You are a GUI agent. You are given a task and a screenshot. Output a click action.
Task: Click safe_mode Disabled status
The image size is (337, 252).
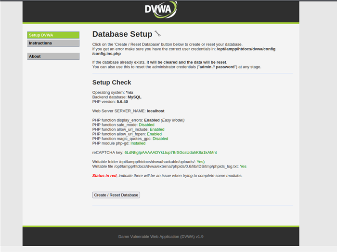tap(146, 125)
